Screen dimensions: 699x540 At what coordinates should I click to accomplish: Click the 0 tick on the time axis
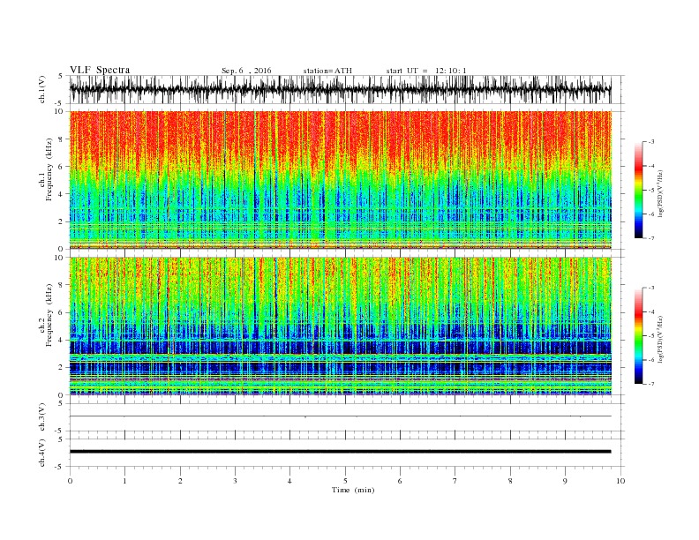click(70, 481)
